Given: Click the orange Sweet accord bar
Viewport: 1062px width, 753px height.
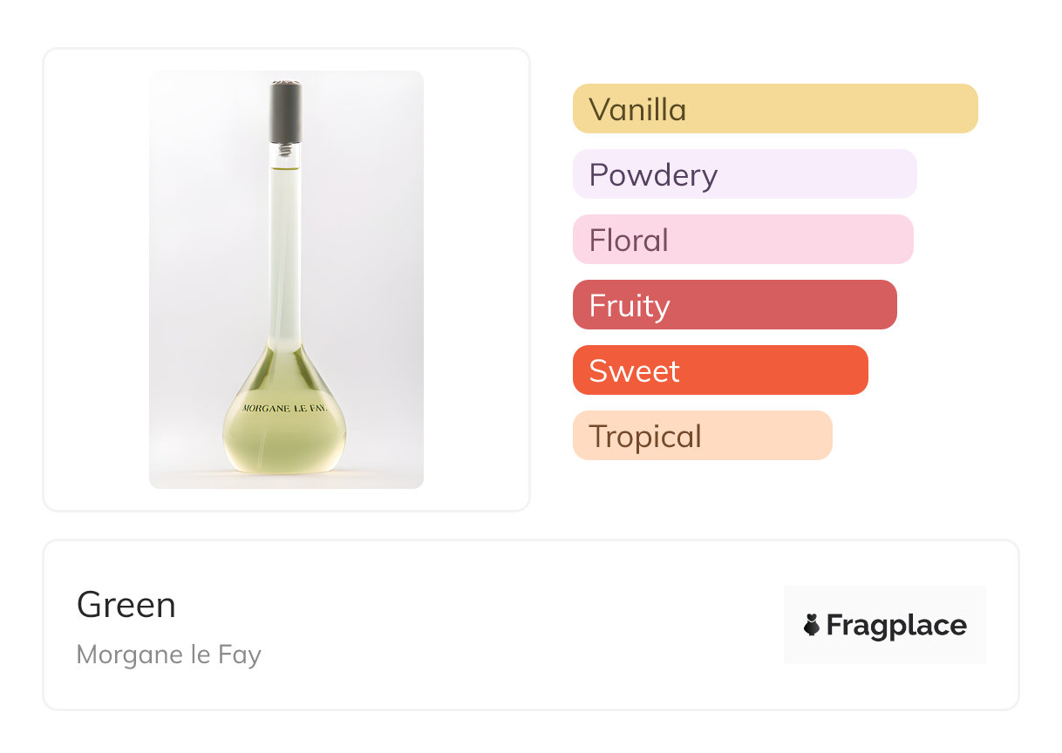Looking at the screenshot, I should (x=720, y=370).
